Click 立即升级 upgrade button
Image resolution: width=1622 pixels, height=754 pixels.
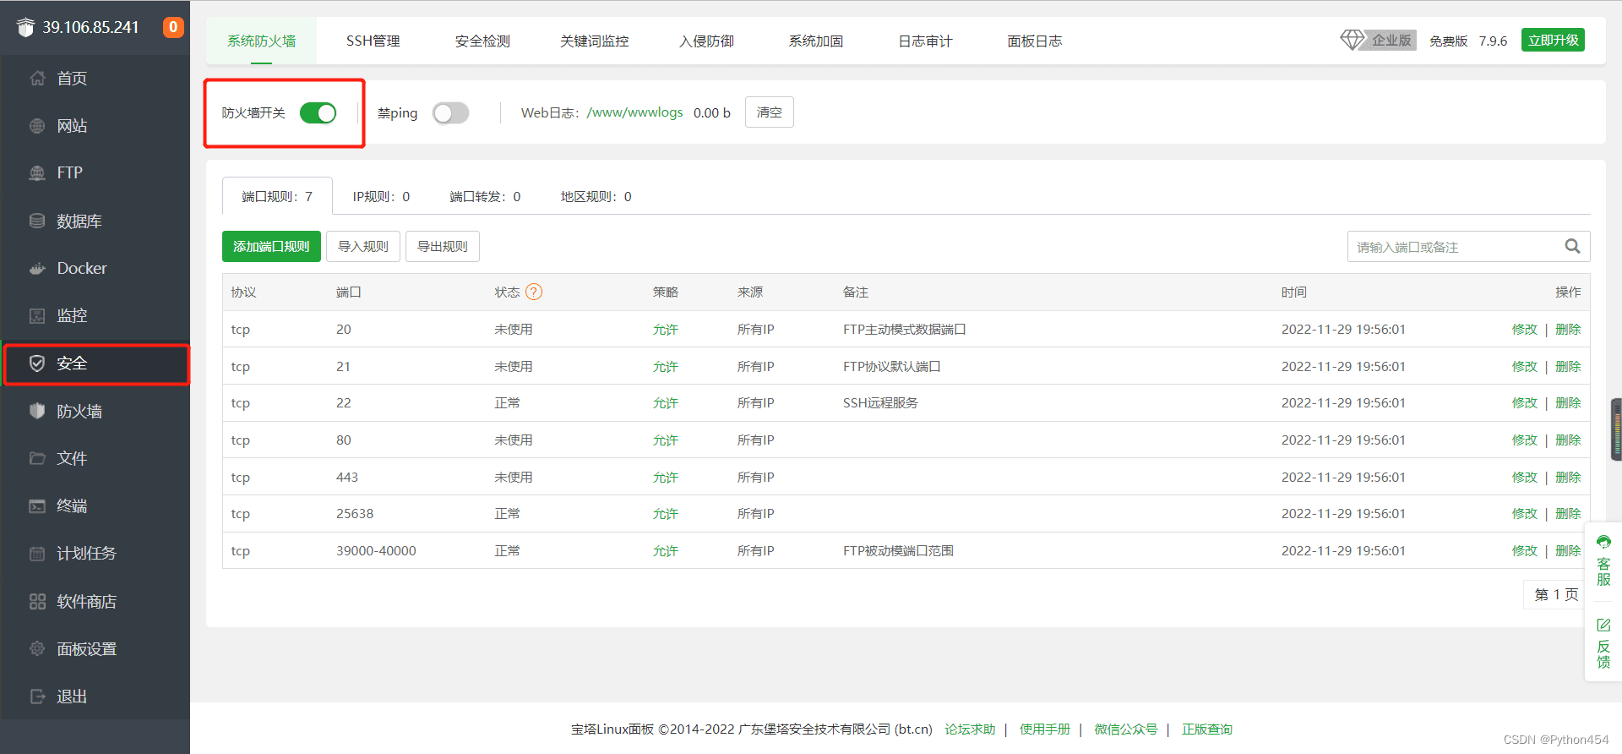coord(1553,40)
